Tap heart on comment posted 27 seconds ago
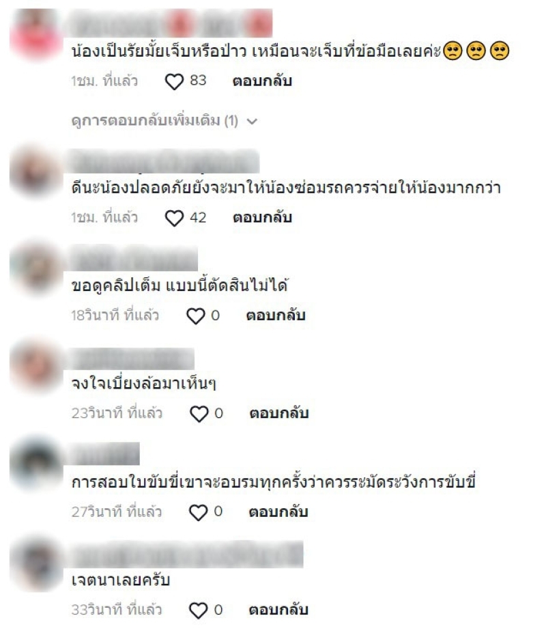This screenshot has height=631, width=546. [198, 512]
